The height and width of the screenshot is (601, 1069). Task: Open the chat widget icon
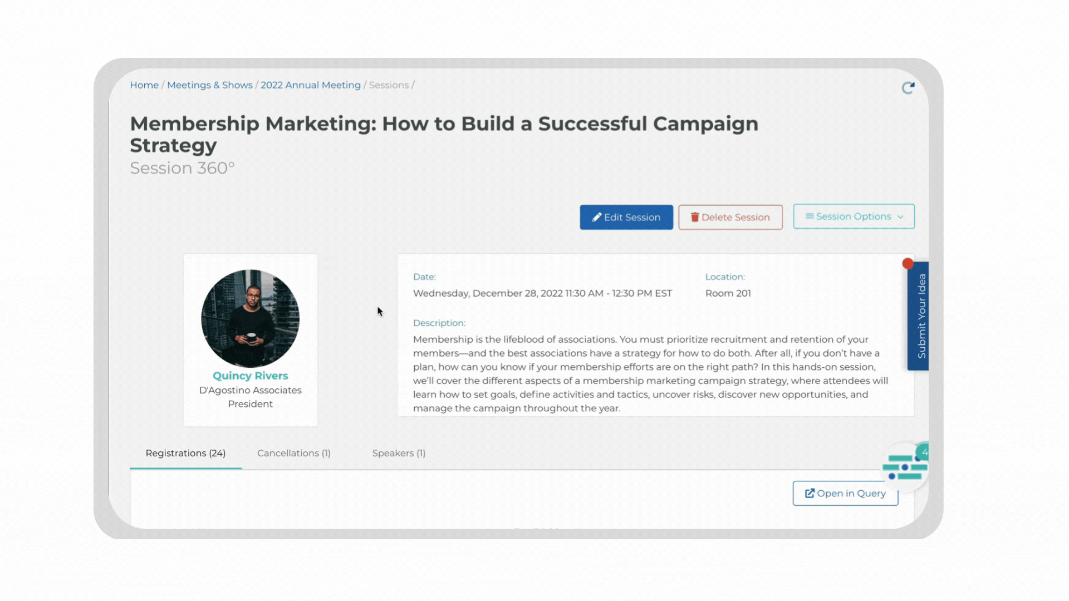pyautogui.click(x=905, y=467)
